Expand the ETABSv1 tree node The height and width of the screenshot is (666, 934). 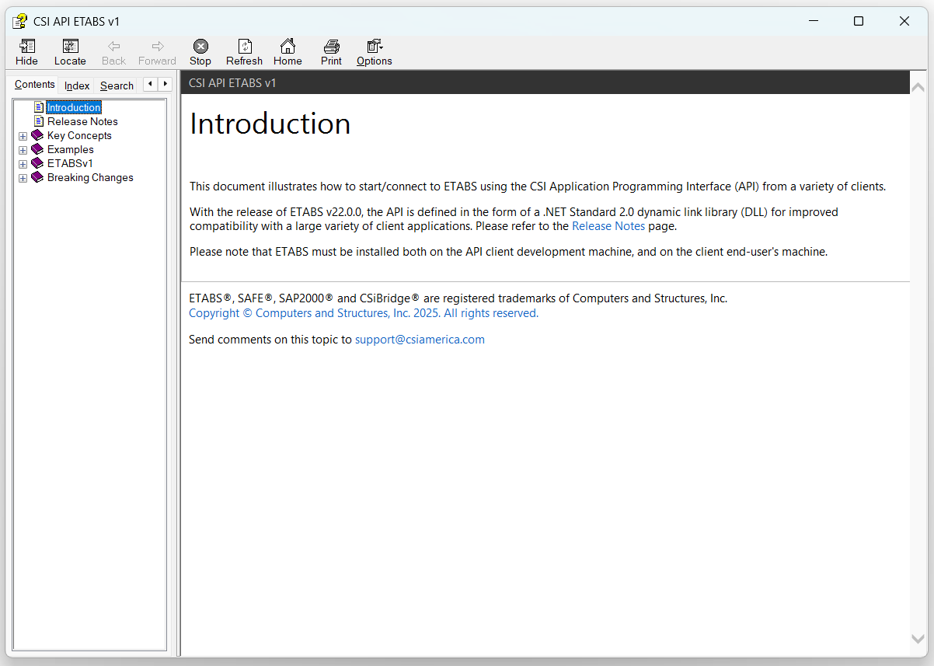click(x=23, y=164)
